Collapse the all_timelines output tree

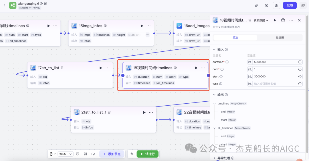click(x=215, y=128)
